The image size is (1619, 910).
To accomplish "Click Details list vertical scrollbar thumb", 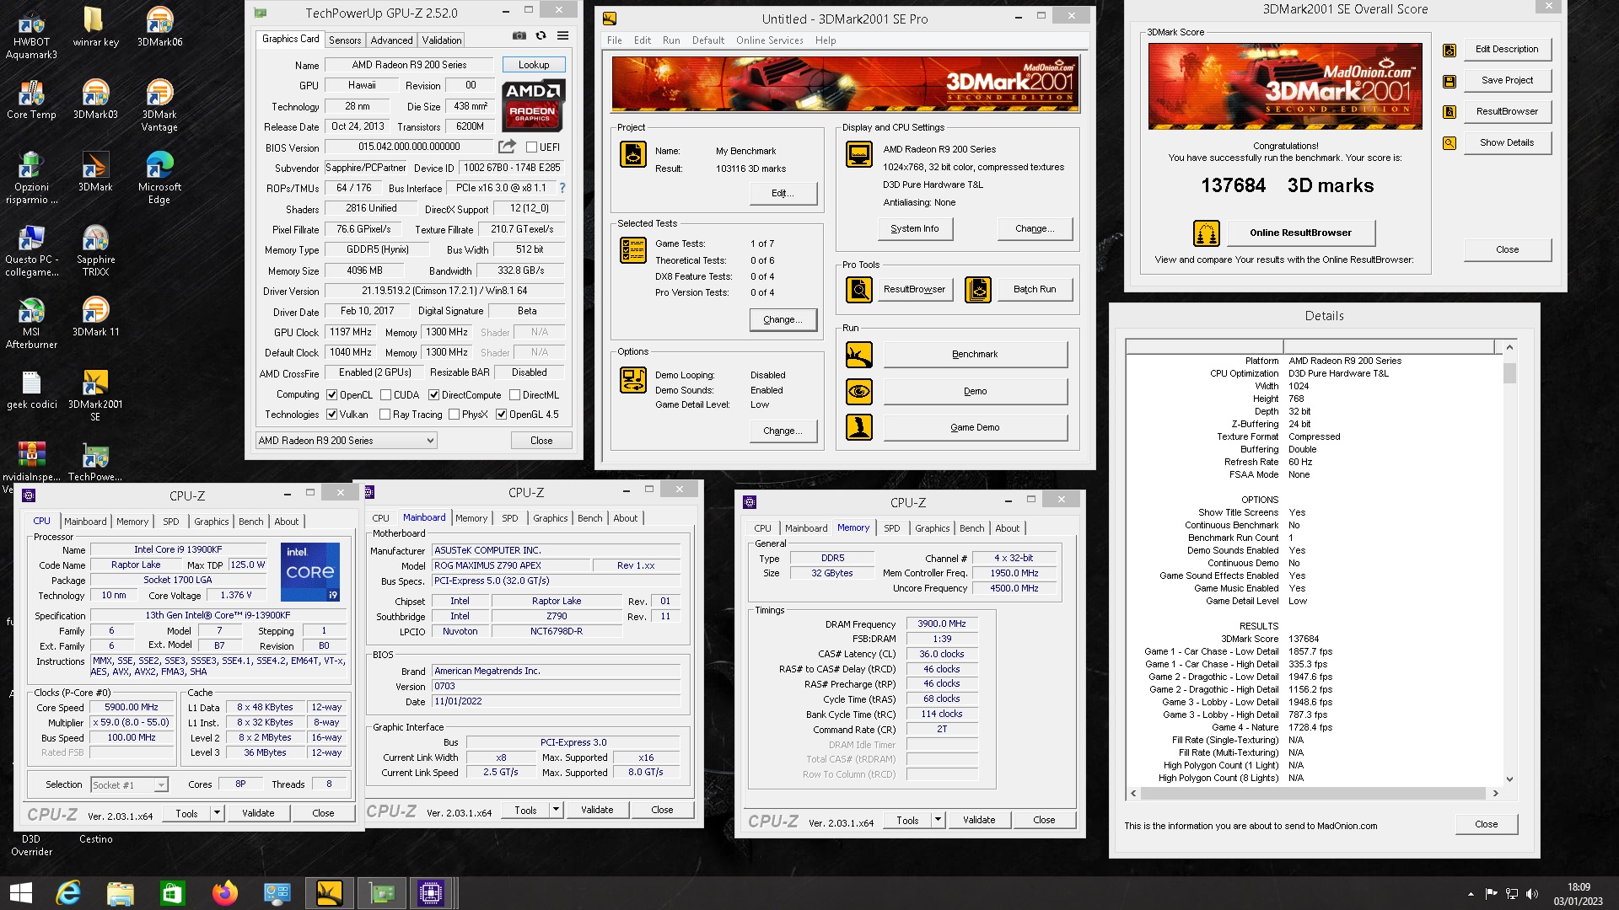I will 1509,372.
